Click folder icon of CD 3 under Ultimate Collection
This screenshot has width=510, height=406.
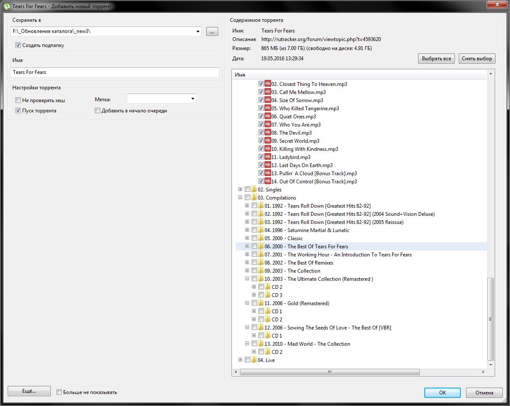click(267, 295)
